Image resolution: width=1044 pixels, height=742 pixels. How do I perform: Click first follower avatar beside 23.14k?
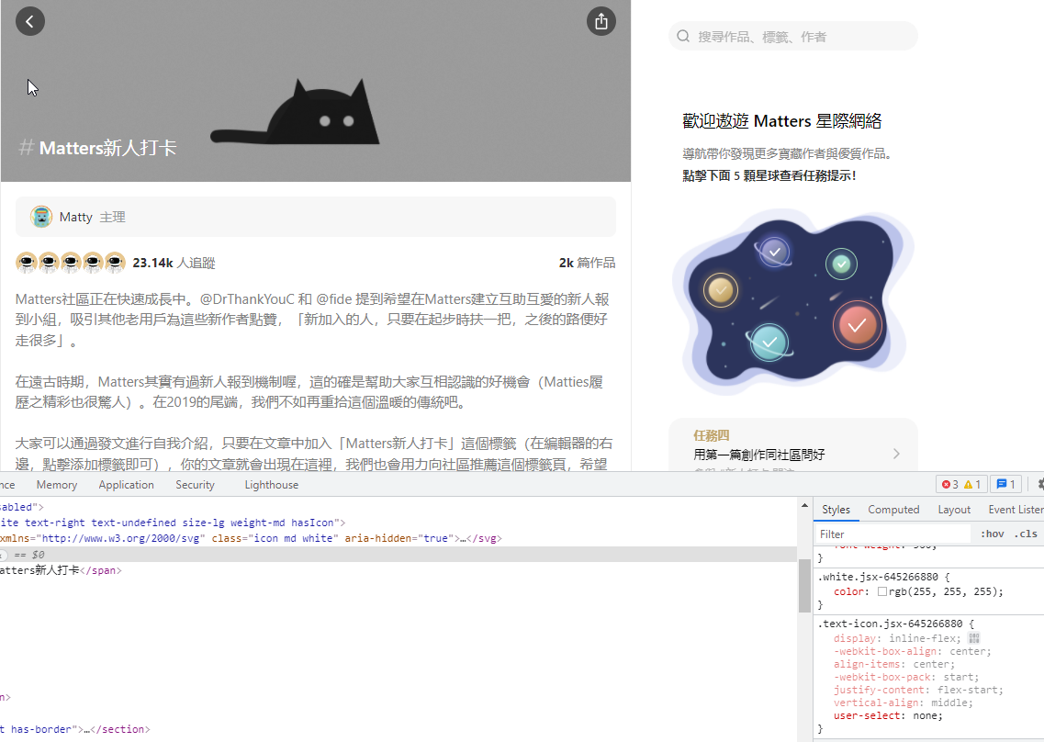coord(27,263)
